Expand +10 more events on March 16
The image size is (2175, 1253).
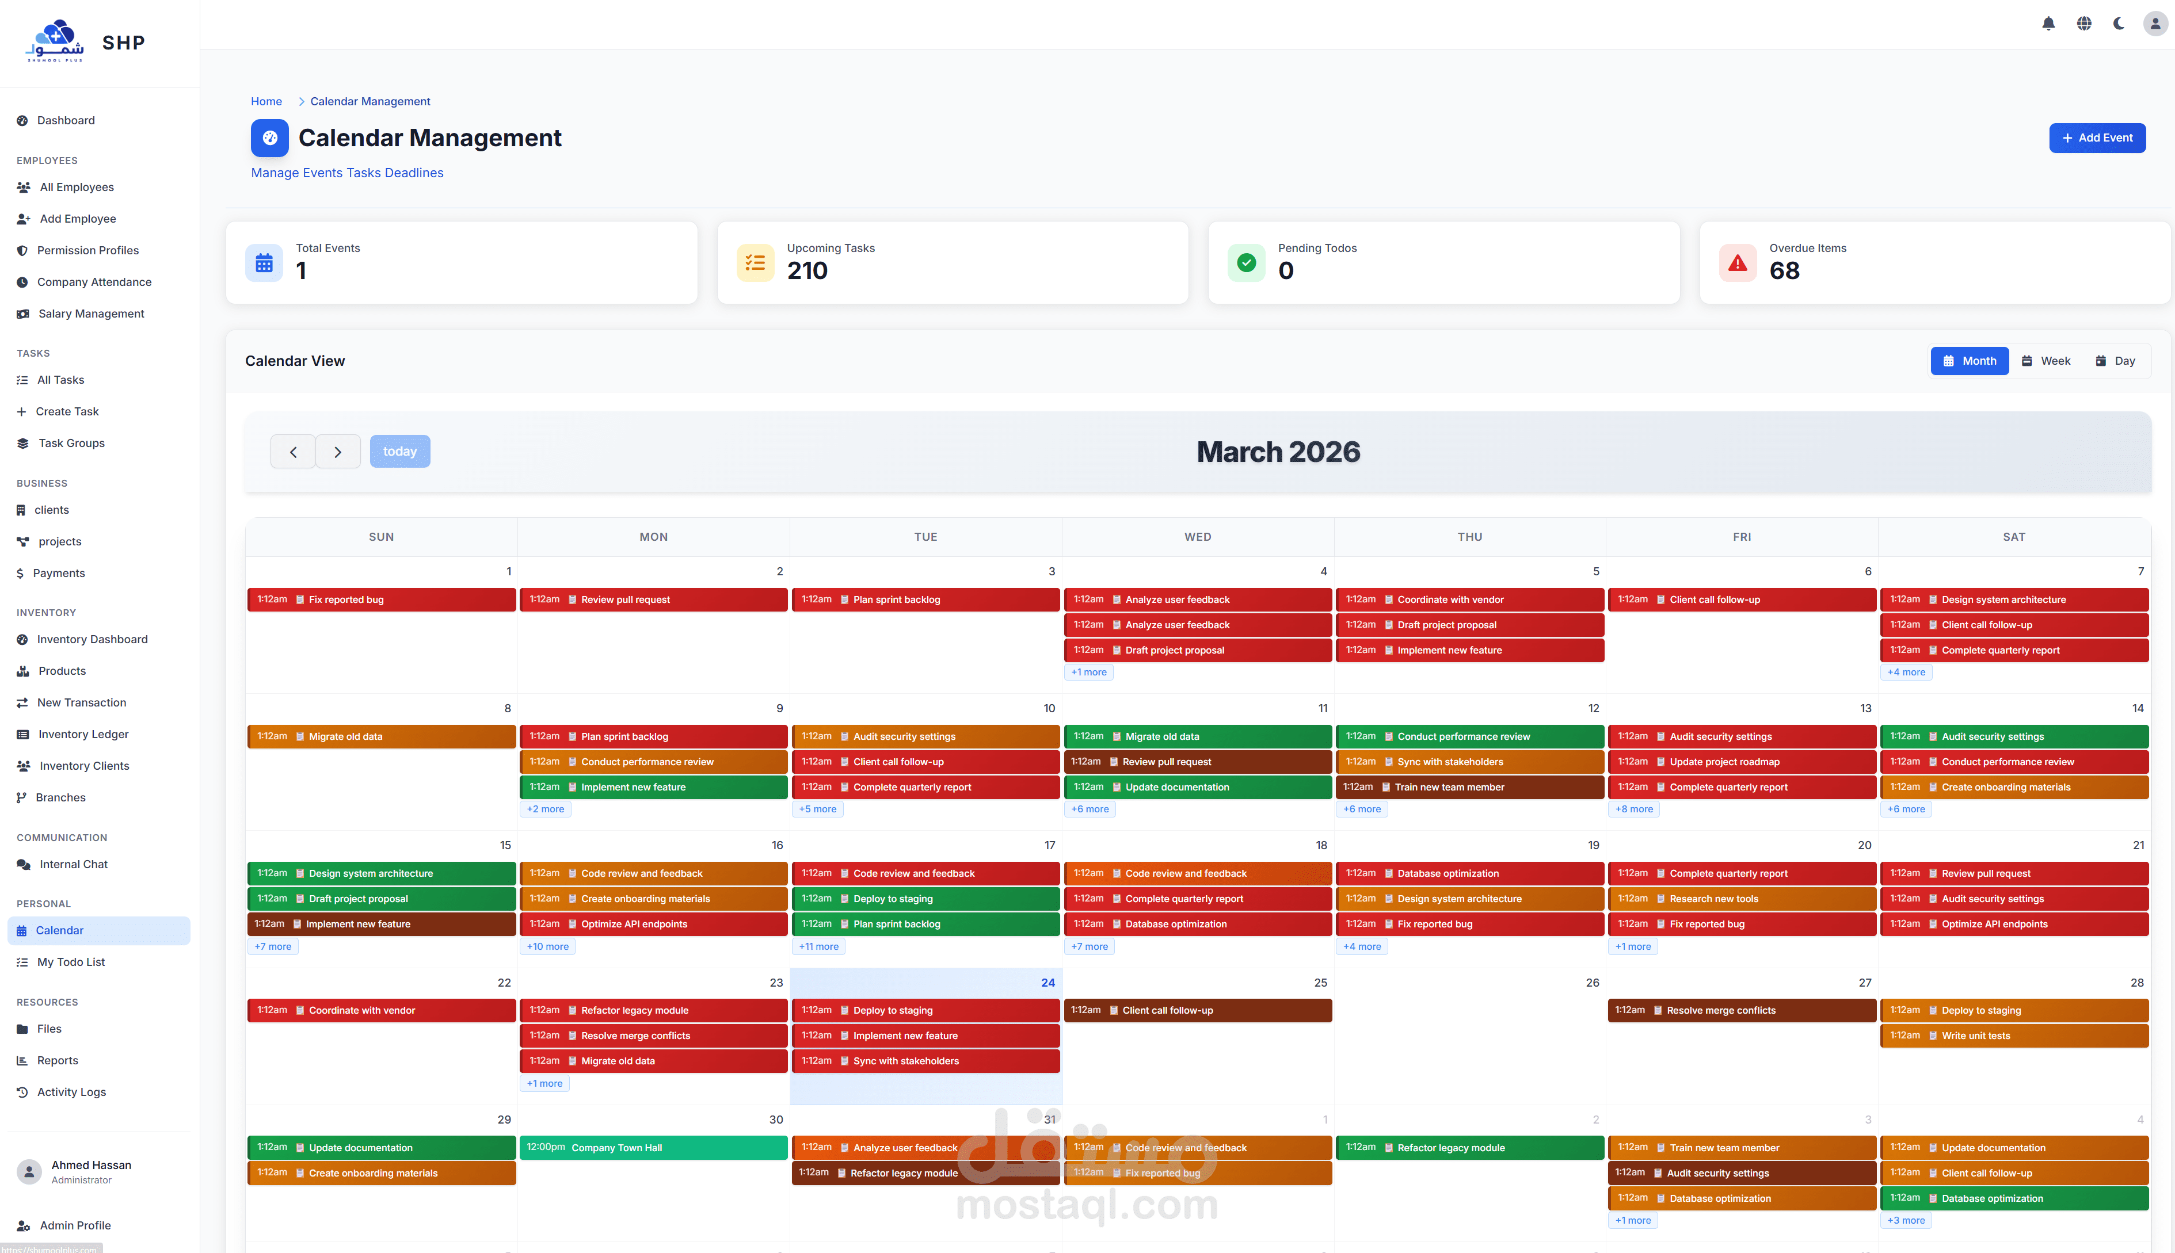547,946
